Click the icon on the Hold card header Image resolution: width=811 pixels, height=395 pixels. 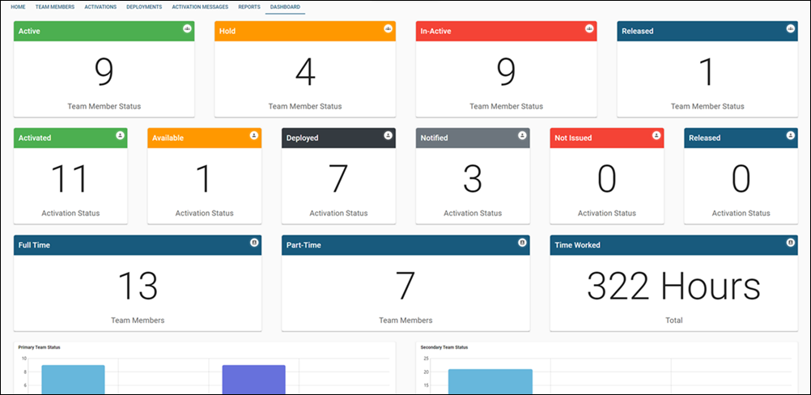coord(388,28)
